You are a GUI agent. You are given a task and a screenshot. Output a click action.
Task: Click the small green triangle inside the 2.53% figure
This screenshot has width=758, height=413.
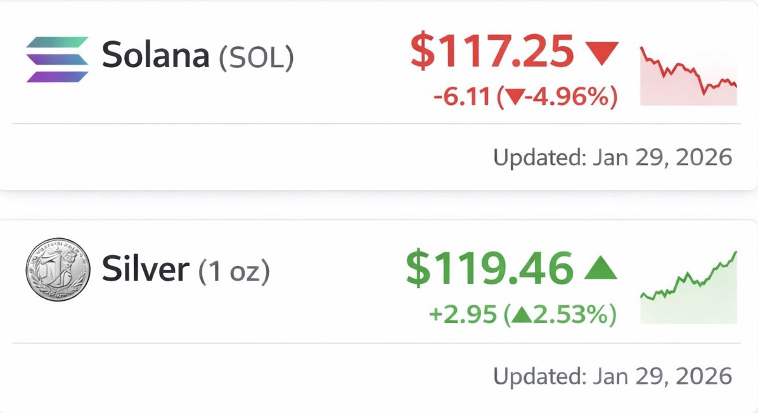pos(520,314)
